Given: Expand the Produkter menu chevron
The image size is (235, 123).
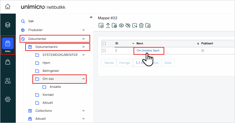Looking at the screenshot, I should coord(84,30).
